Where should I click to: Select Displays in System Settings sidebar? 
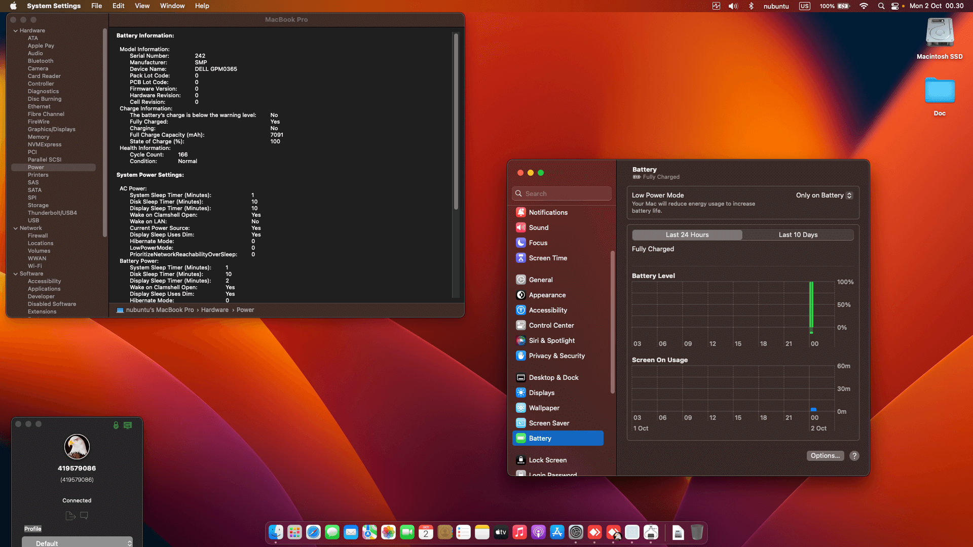pos(541,393)
